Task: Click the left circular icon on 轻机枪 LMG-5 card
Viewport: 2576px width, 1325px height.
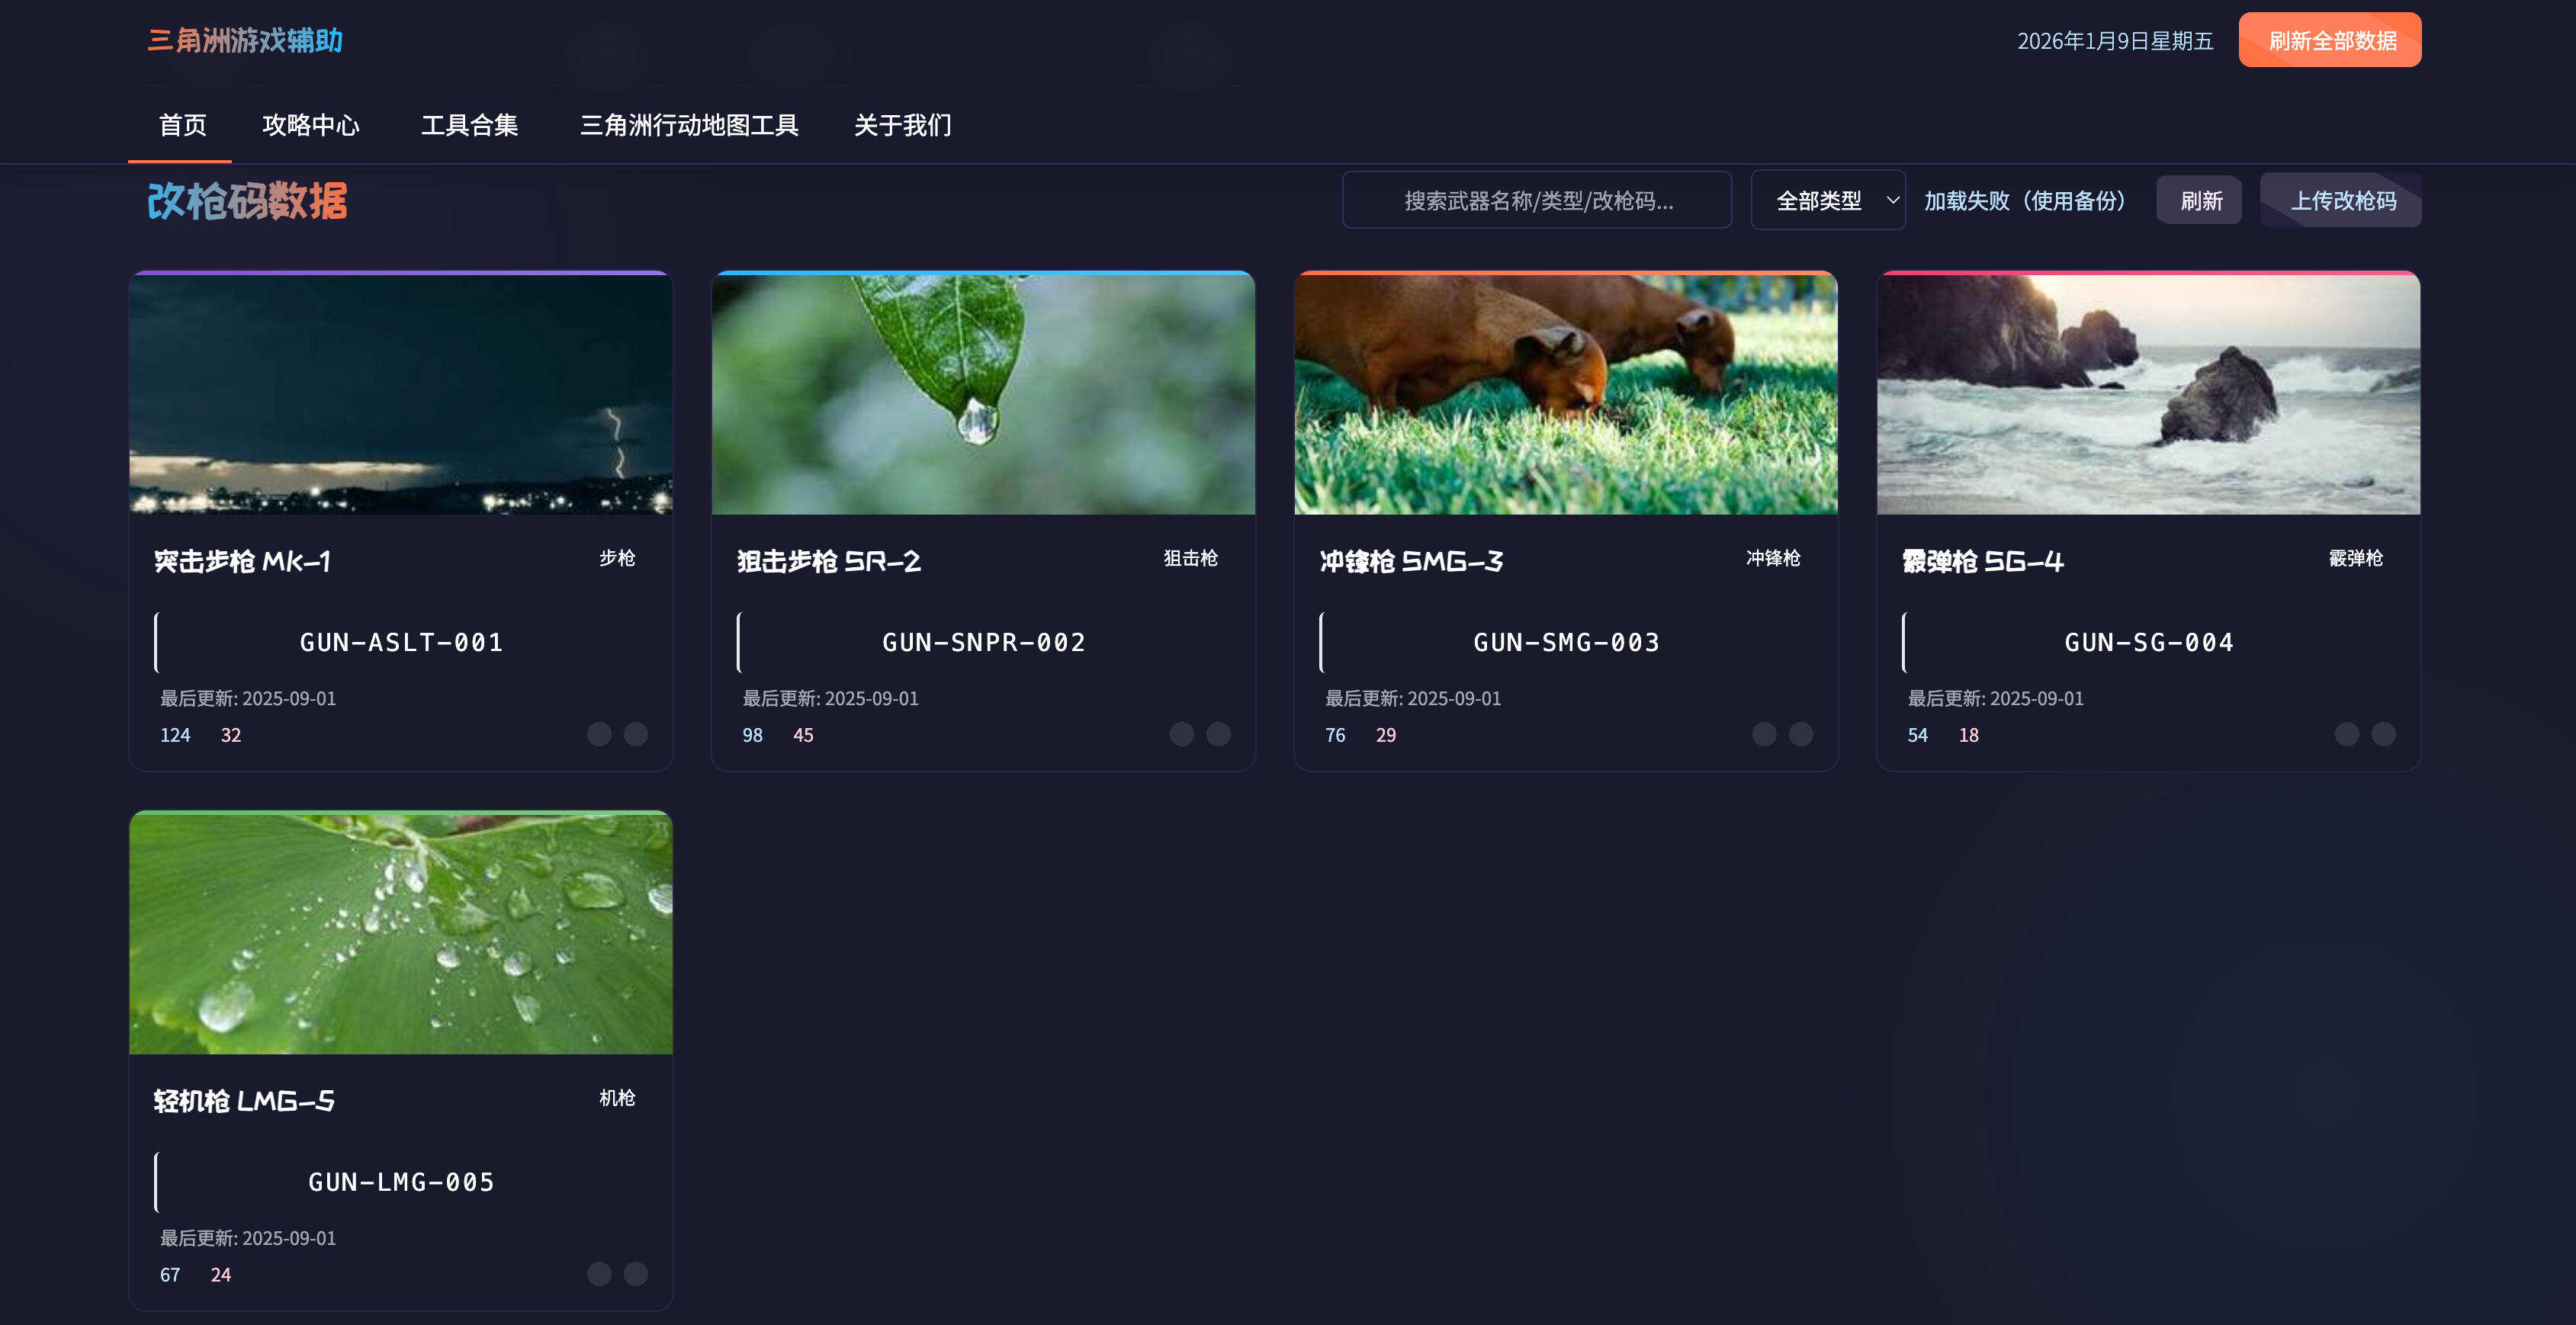Action: [x=601, y=1274]
